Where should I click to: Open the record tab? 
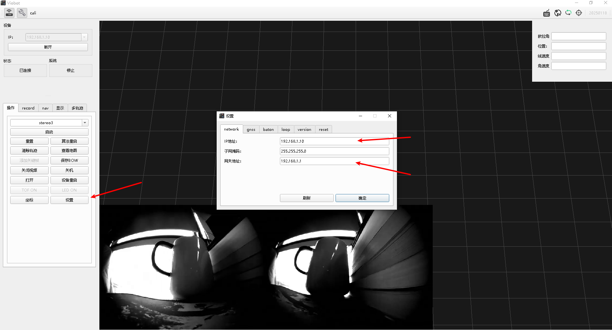(x=28, y=108)
